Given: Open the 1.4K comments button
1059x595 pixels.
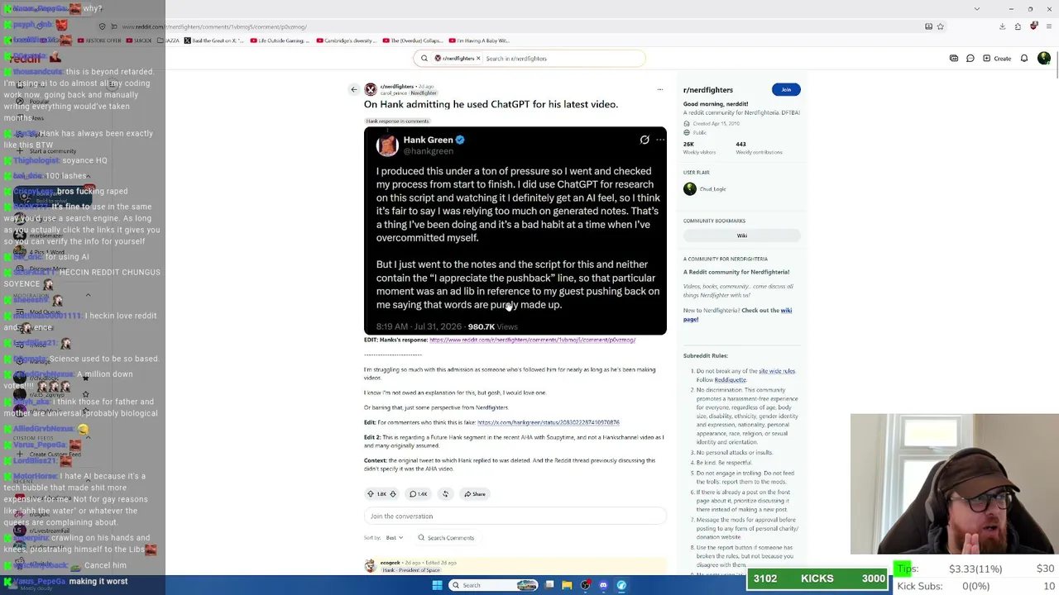Looking at the screenshot, I should (418, 494).
